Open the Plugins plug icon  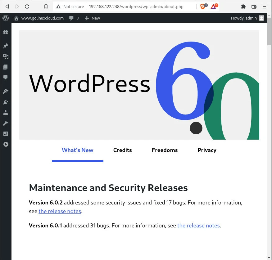pos(6,102)
